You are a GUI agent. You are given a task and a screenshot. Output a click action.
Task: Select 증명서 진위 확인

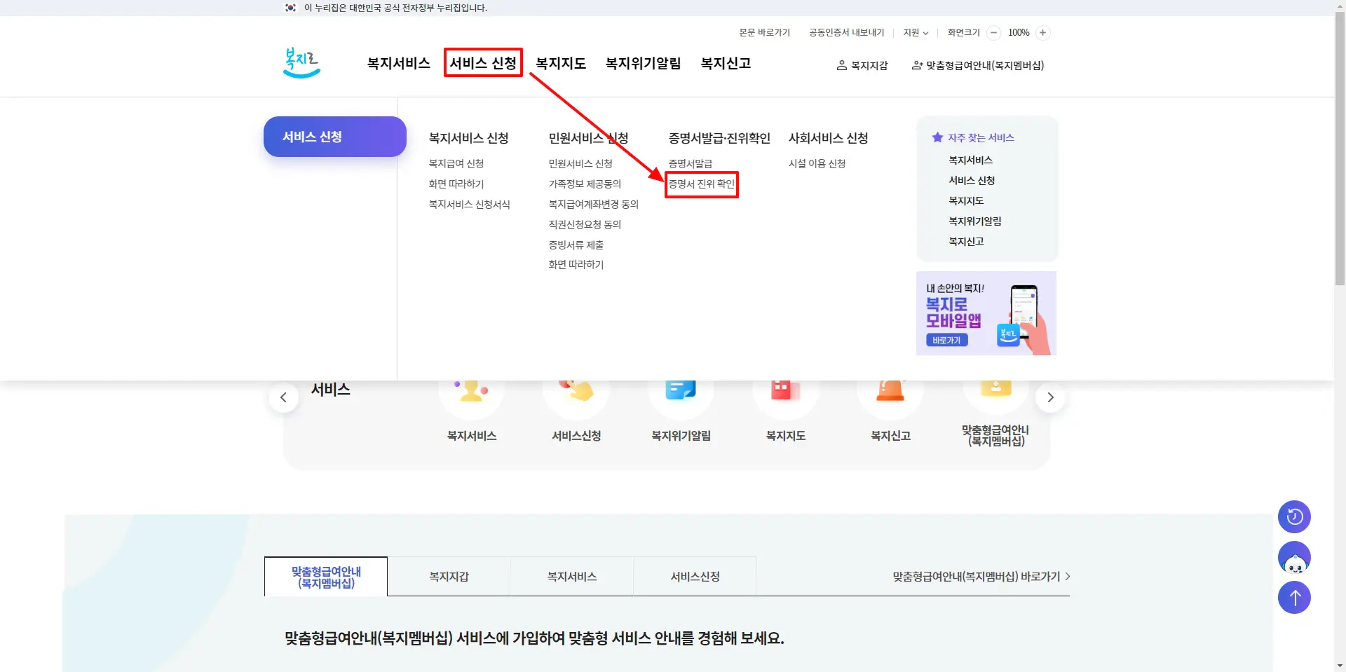(701, 184)
